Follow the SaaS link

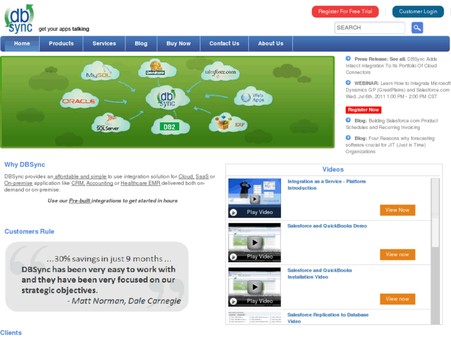(x=202, y=176)
